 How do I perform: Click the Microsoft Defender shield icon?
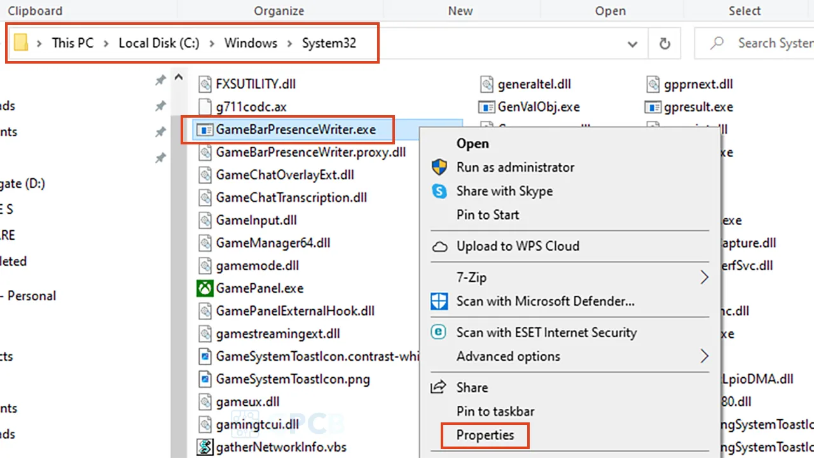[x=439, y=301]
